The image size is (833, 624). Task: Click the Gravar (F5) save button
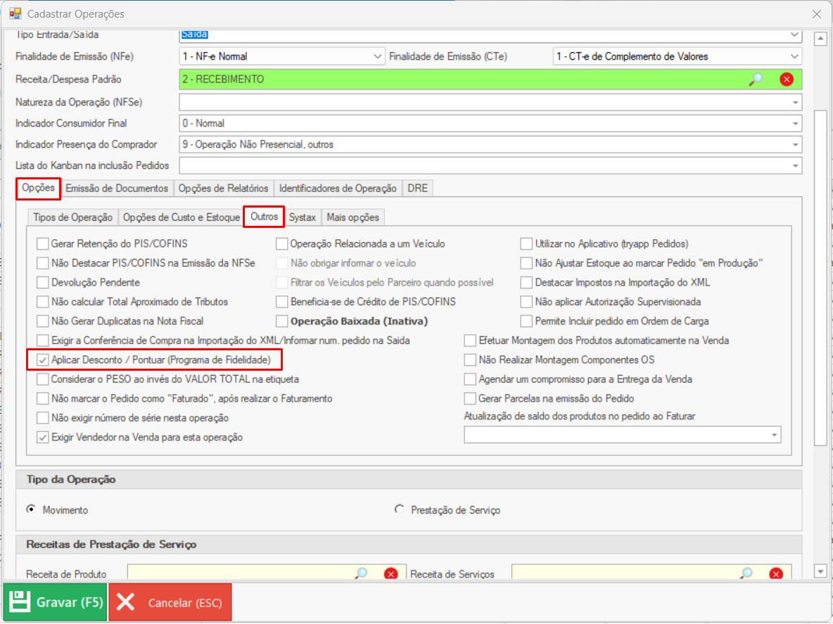tap(56, 602)
